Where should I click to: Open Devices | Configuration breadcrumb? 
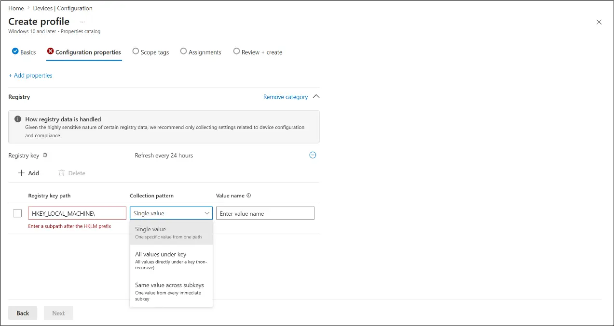pos(63,8)
